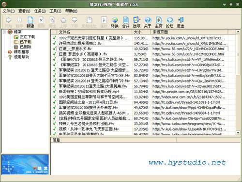Viewport: 242px width, 182px height.
Task: Open the 主页 (Homepage) toolbar icon
Action: pyautogui.click(x=158, y=22)
